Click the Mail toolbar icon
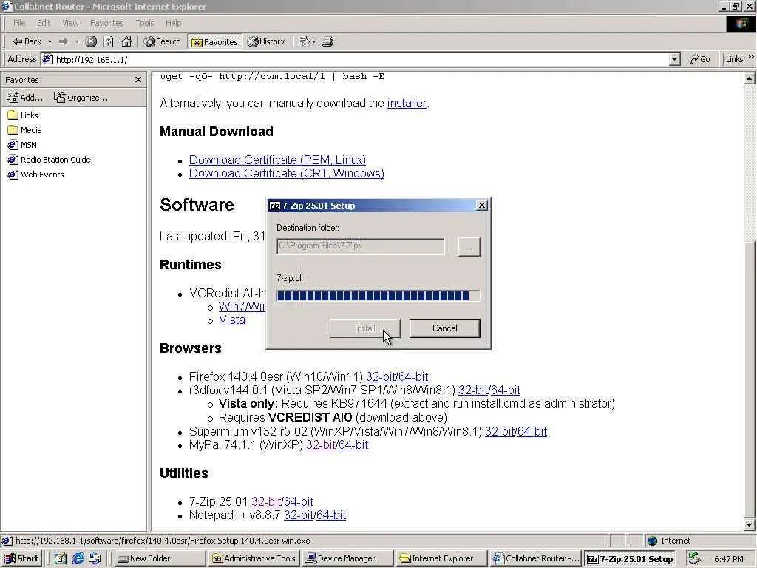 point(306,42)
